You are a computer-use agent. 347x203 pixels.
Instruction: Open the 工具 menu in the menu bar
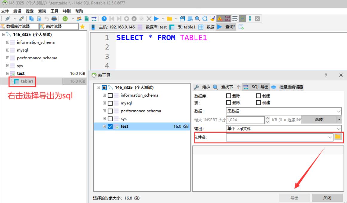54,11
